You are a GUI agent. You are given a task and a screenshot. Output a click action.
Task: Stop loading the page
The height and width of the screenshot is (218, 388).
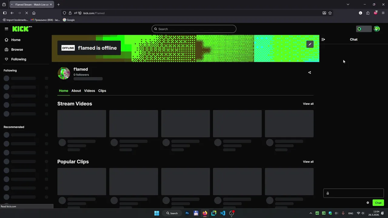[26, 13]
